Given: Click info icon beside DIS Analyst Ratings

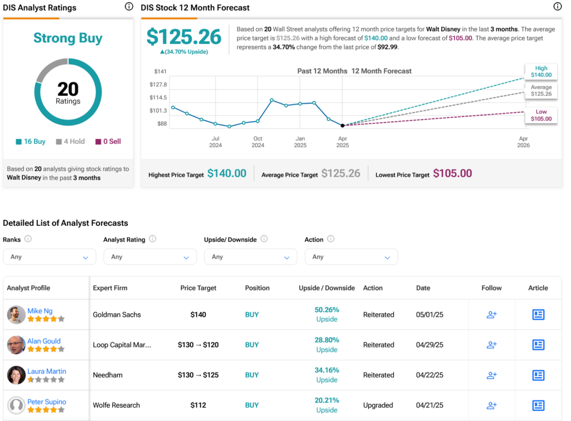Looking at the screenshot, I should coord(129,6).
